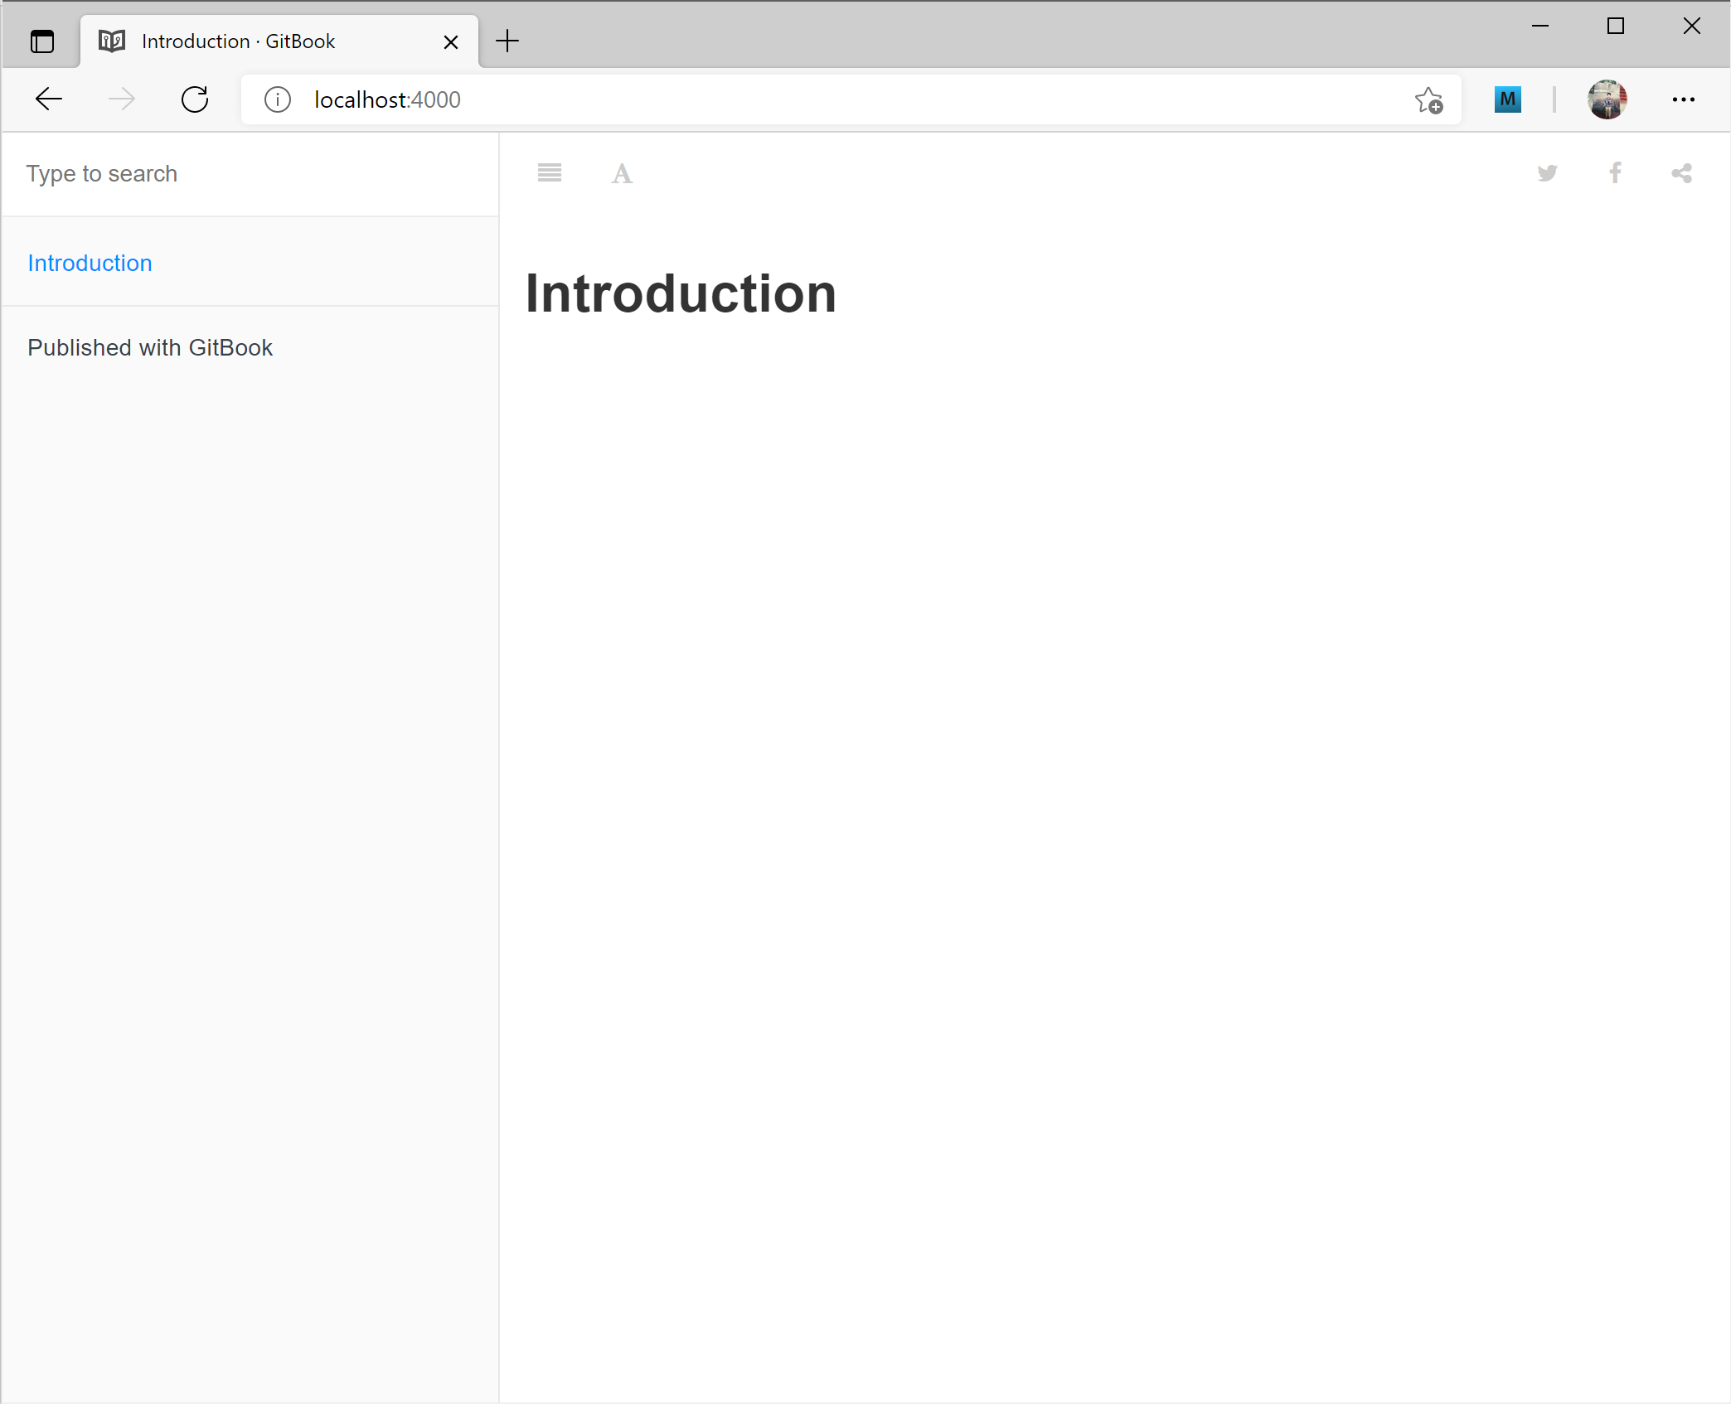Click the Type to search field

(249, 174)
